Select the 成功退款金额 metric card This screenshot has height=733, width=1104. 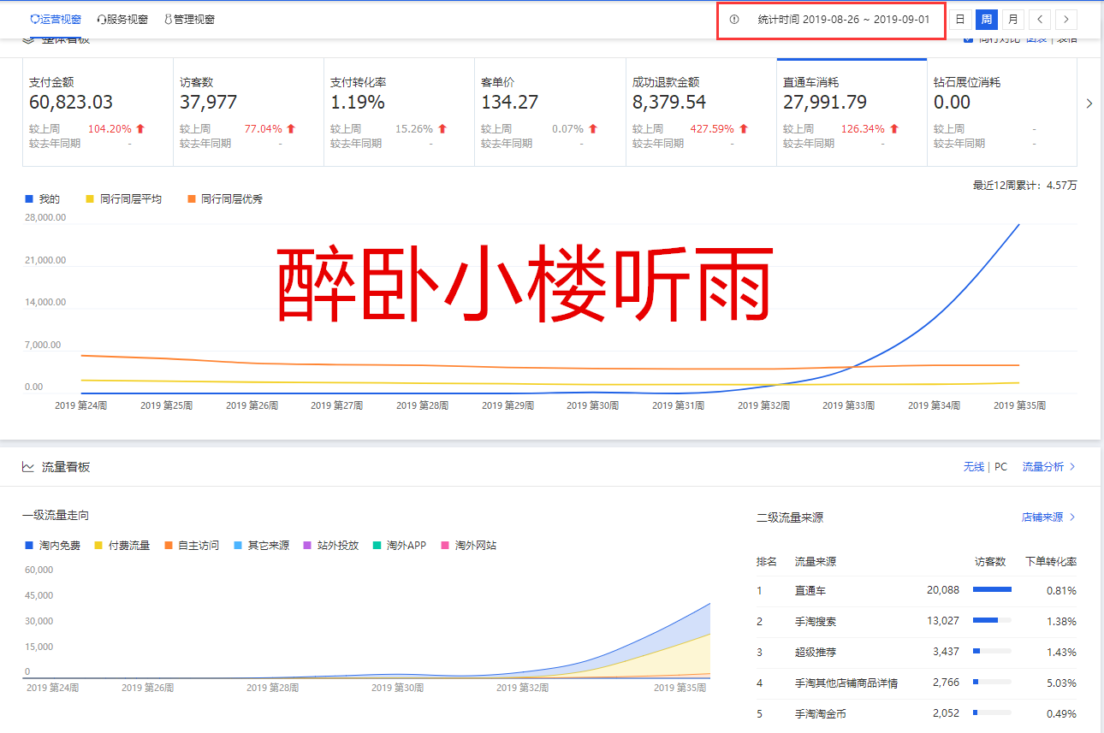701,112
